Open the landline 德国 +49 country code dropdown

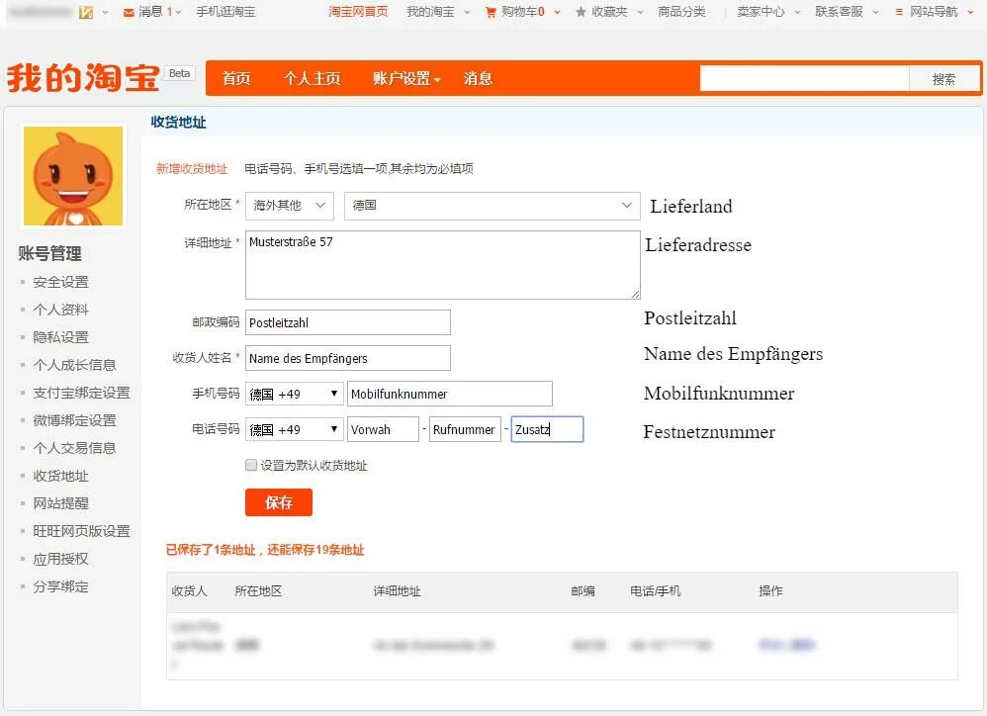point(295,430)
